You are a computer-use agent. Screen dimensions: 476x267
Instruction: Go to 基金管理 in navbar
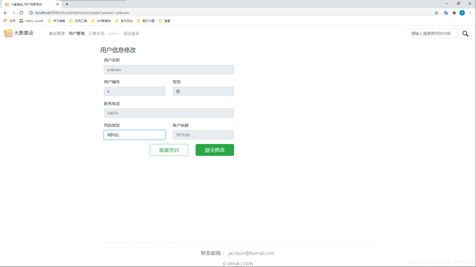point(57,33)
